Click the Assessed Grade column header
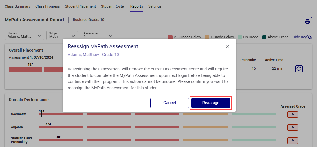Screen dimensions: 317x147 tap(293, 106)
